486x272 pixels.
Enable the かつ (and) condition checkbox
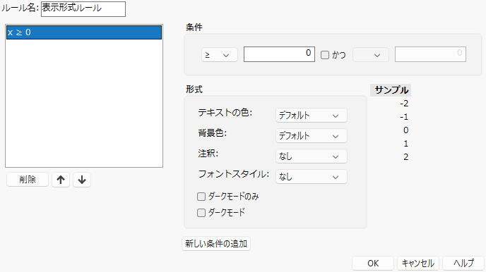click(x=325, y=55)
